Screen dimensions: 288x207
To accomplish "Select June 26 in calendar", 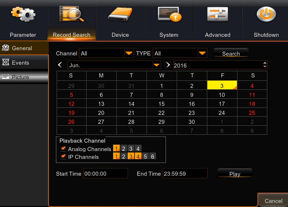I will pos(71,121).
